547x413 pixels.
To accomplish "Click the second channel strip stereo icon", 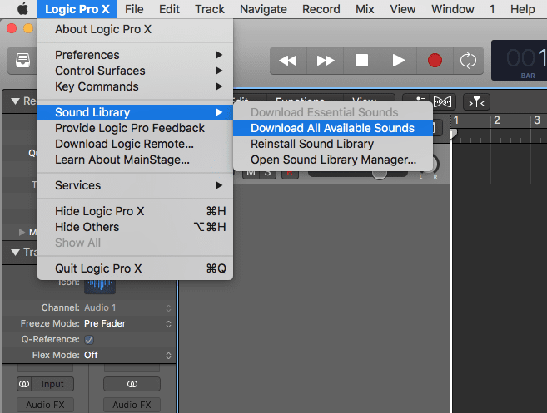I will click(x=132, y=384).
